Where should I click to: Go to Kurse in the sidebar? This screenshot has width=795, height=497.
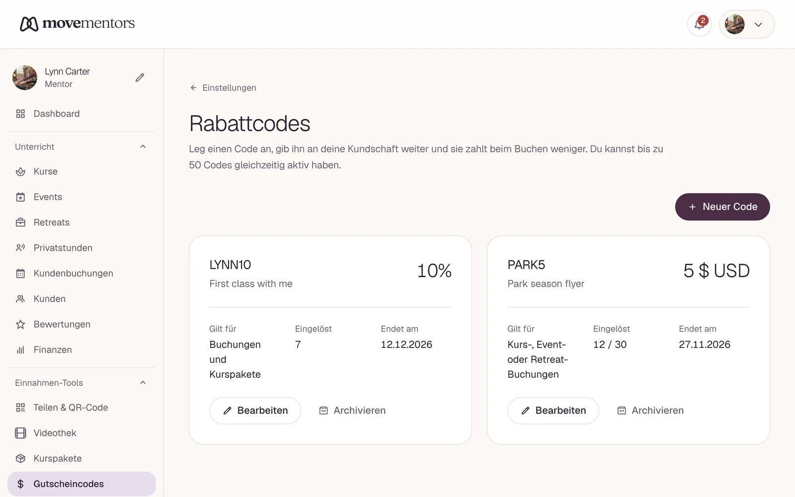(x=81, y=171)
